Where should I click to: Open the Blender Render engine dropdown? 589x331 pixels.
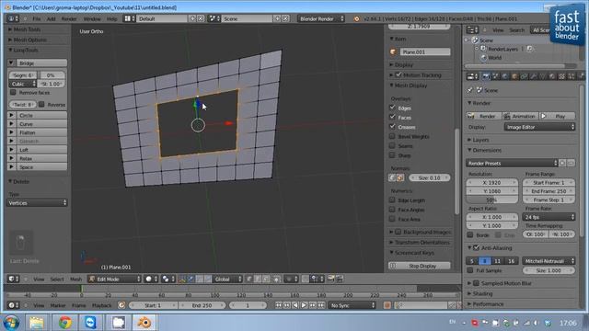[321, 18]
